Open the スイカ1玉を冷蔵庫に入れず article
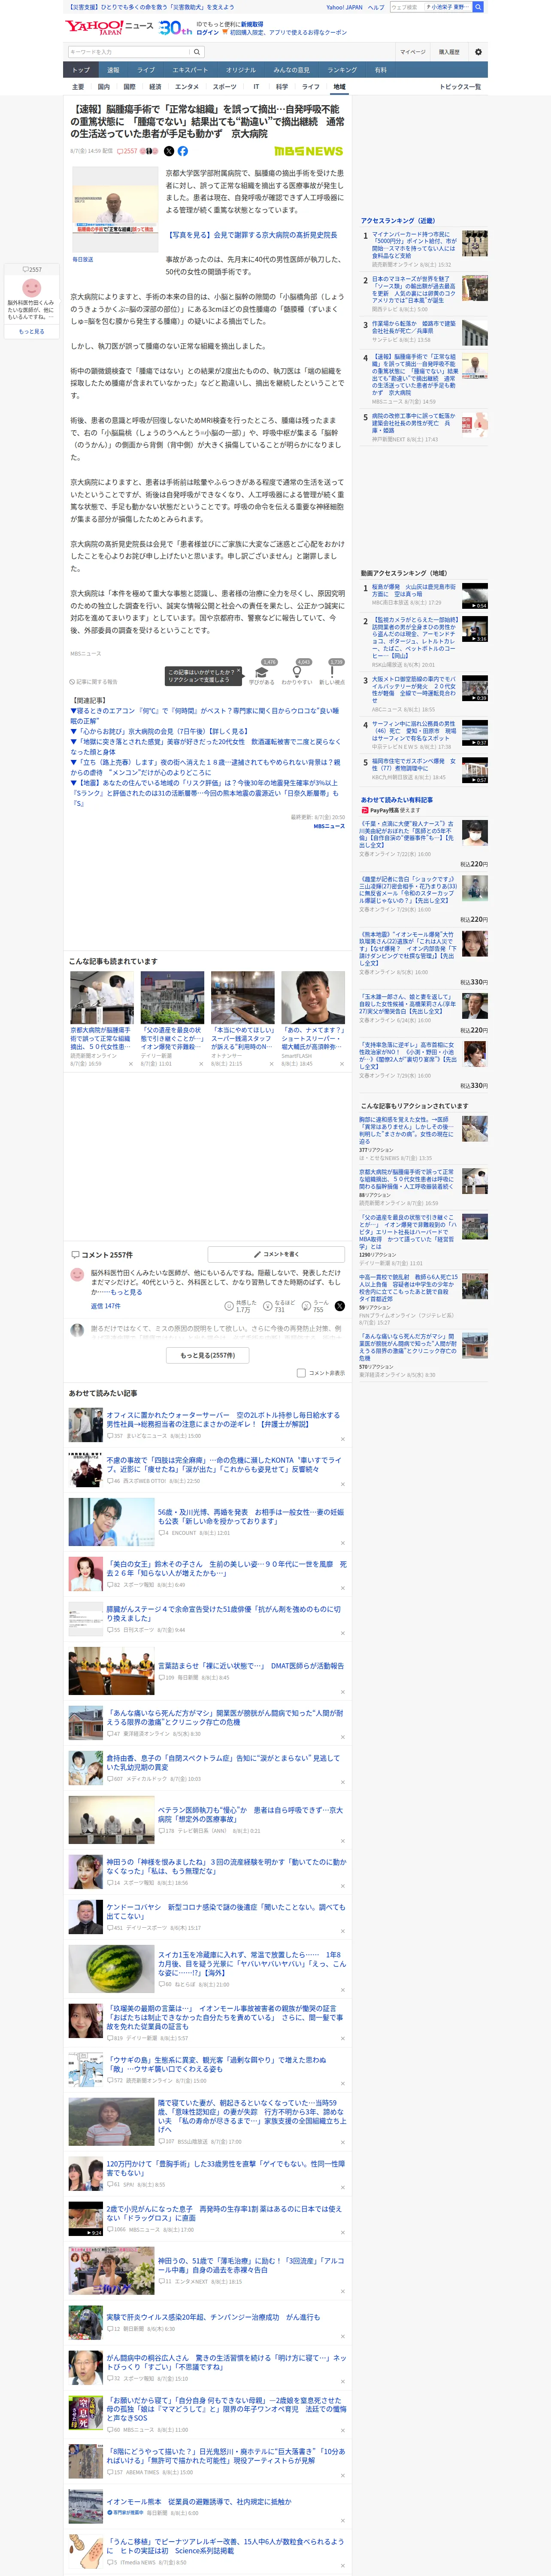The image size is (551, 2576). 251,1965
